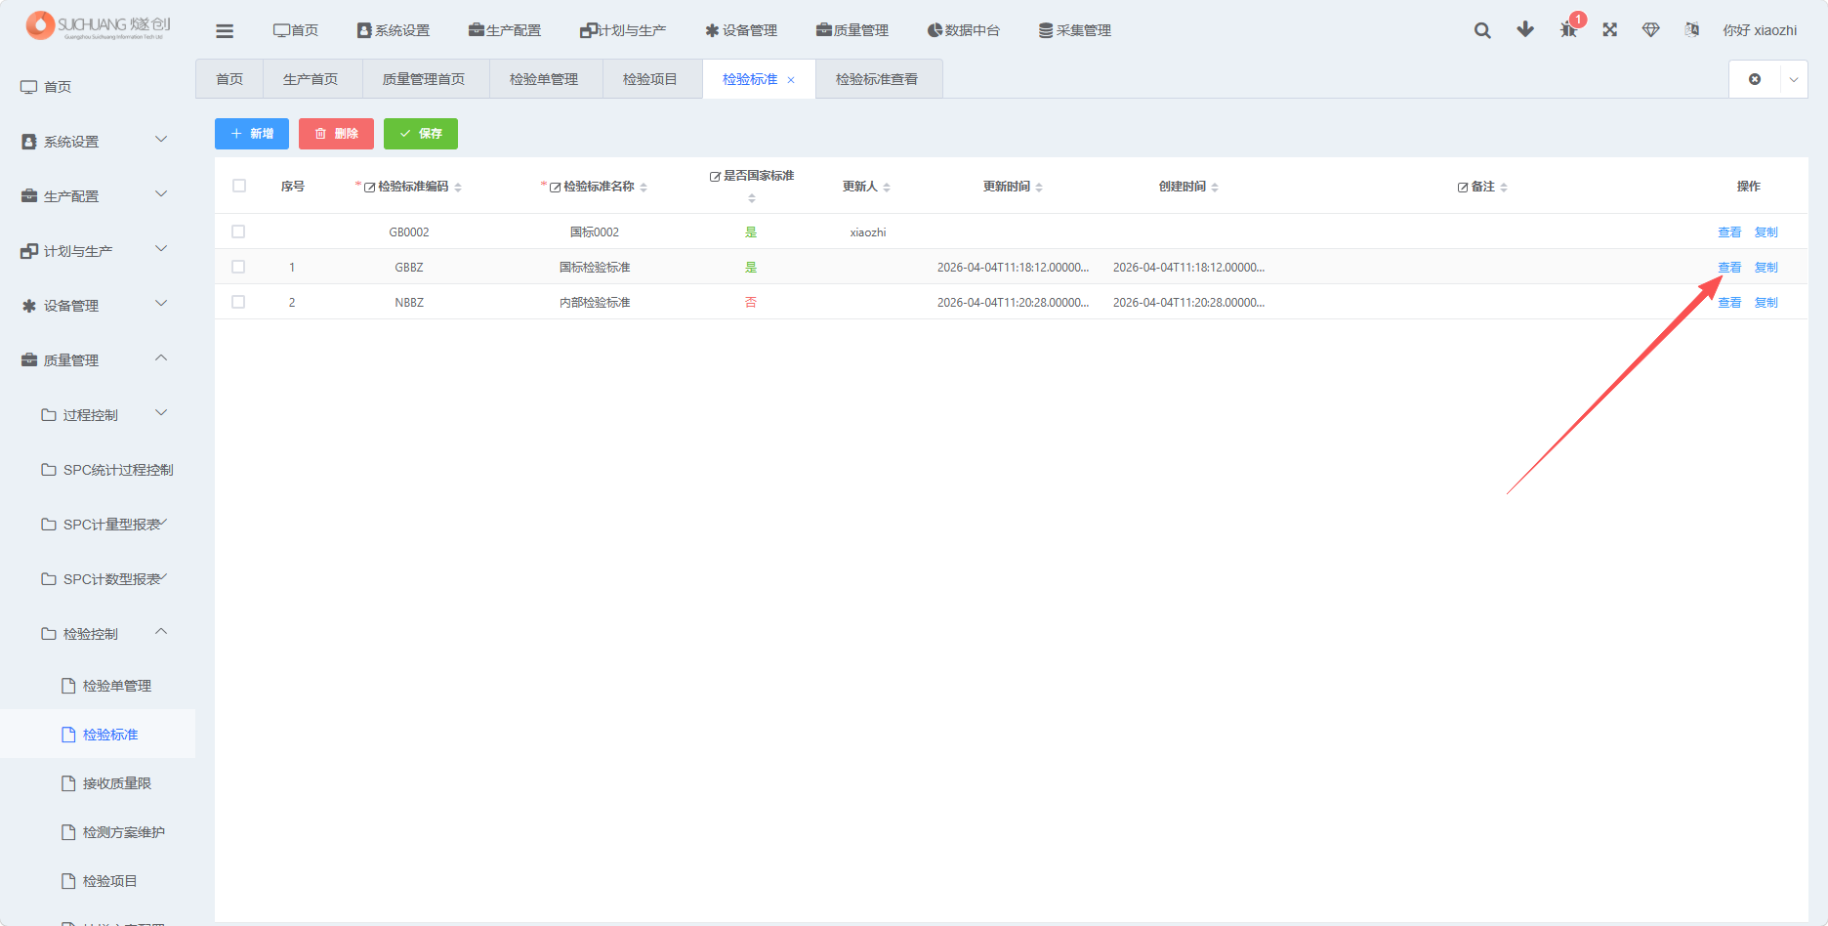This screenshot has height=926, width=1828.
Task: Expand 计划与生产 in the sidebar
Action: (98, 251)
